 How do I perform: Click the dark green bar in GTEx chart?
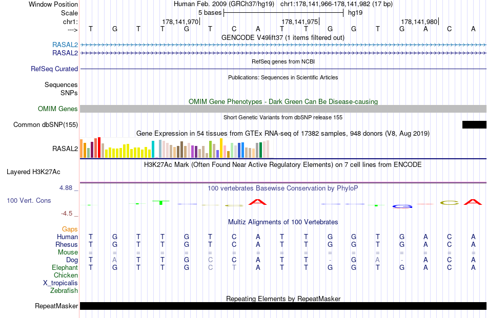coord(260,150)
